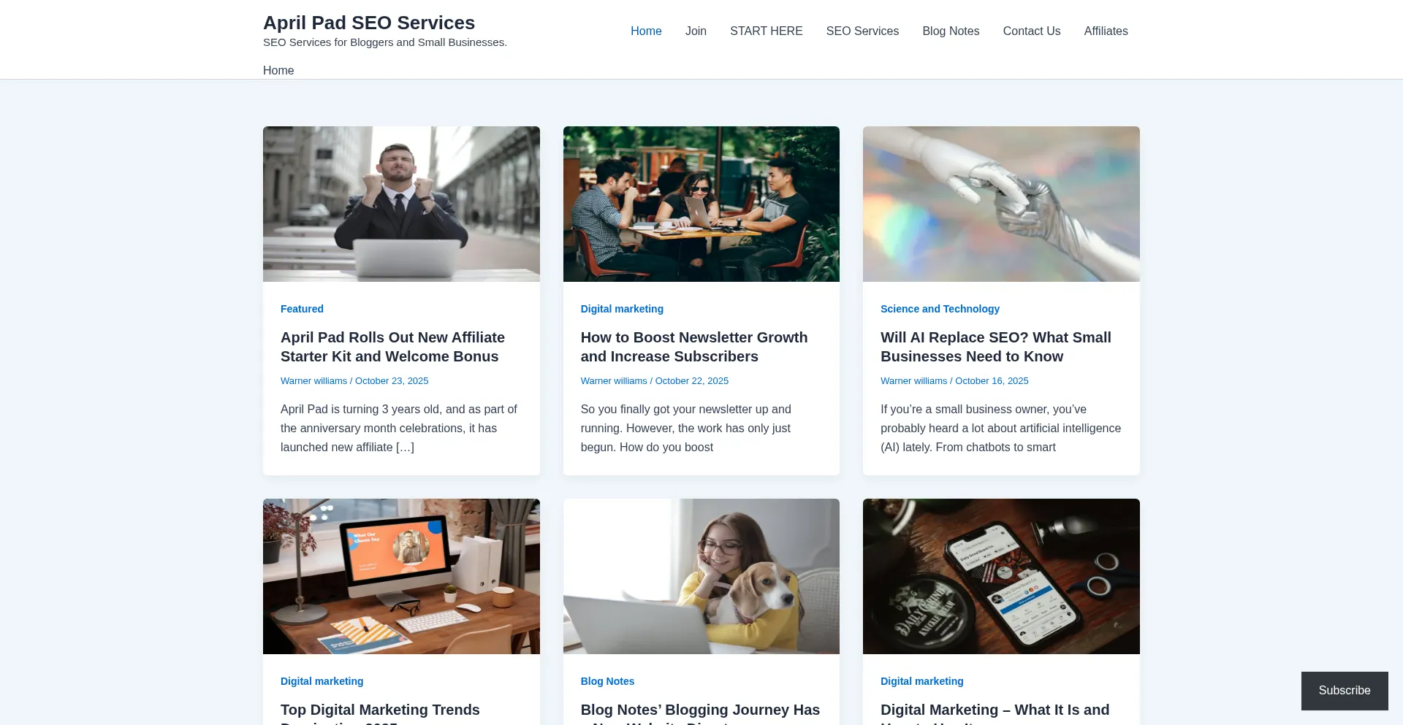This screenshot has height=725, width=1403.
Task: Visit the Affiliates page
Action: (x=1106, y=31)
